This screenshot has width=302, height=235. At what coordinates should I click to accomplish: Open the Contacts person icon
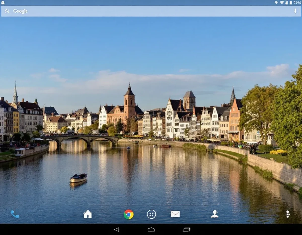pyautogui.click(x=215, y=214)
